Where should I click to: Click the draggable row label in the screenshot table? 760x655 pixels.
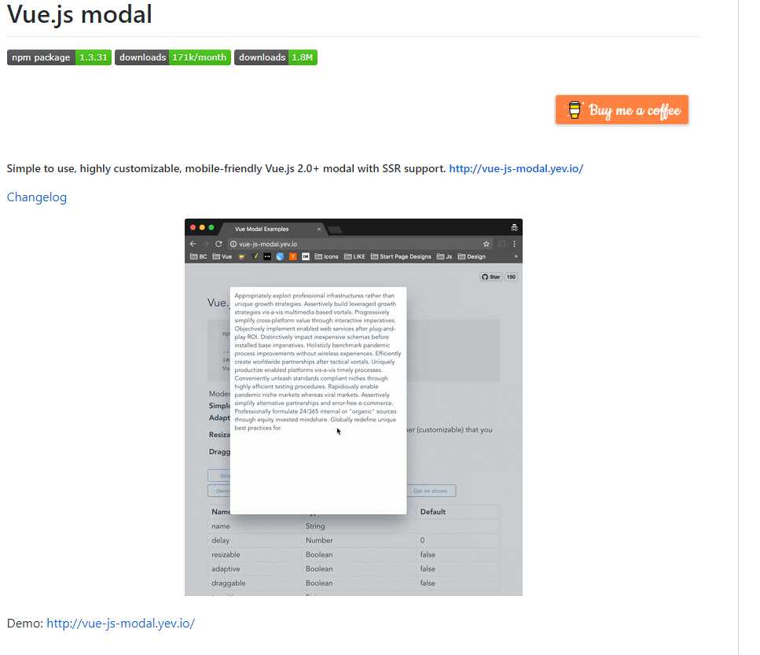(x=228, y=583)
